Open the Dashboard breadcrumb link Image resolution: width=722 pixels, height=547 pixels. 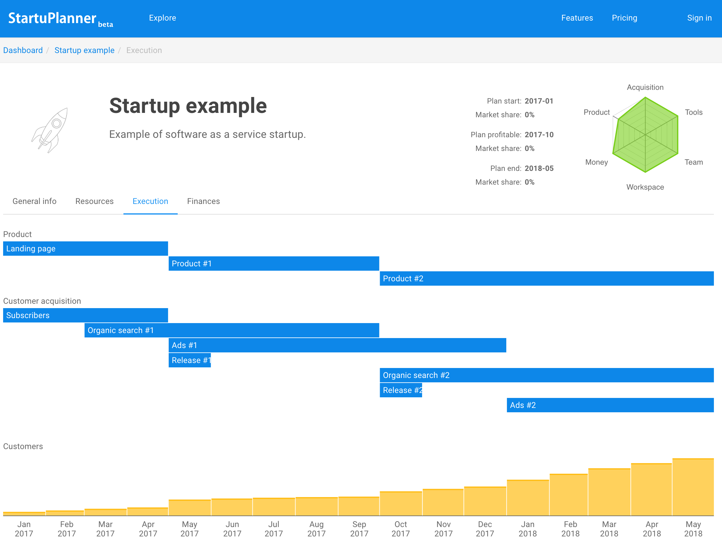[x=23, y=50]
